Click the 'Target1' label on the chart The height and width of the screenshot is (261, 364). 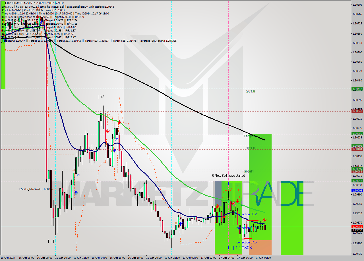[x=248, y=171]
